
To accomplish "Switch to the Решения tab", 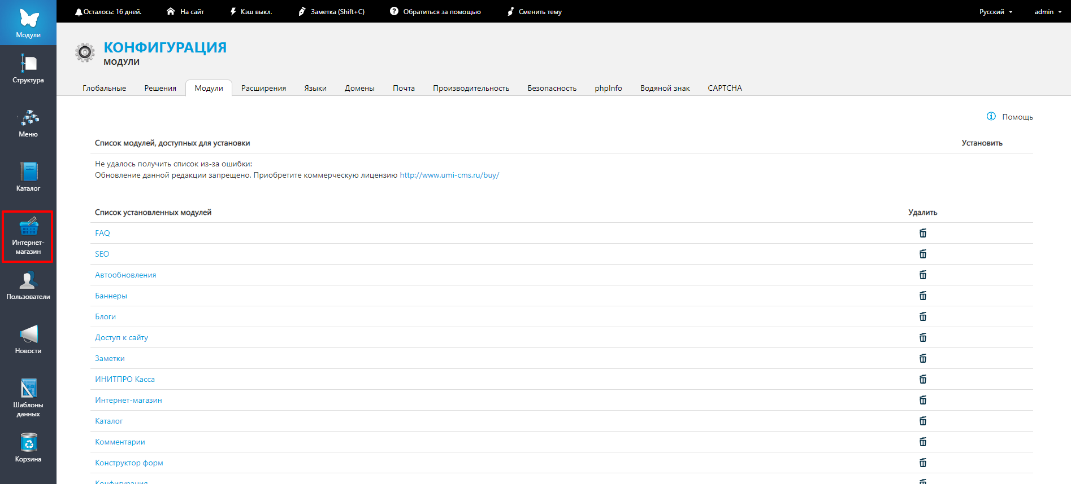I will click(x=161, y=88).
